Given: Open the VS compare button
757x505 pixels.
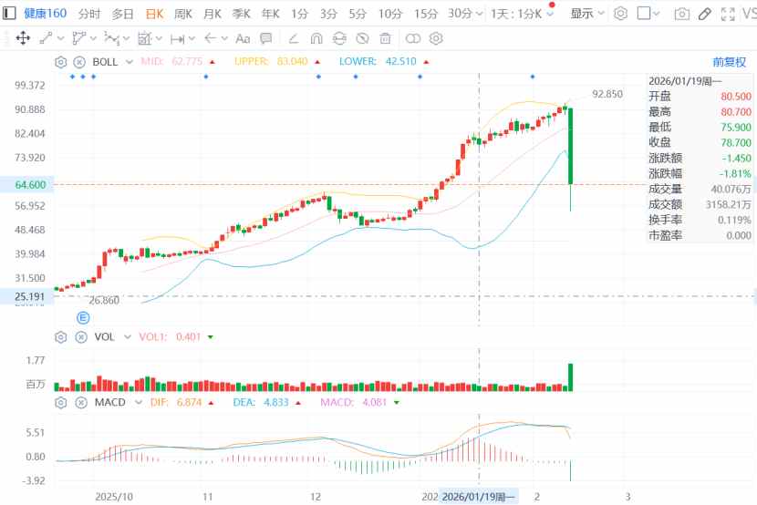Looking at the screenshot, I should (750, 14).
